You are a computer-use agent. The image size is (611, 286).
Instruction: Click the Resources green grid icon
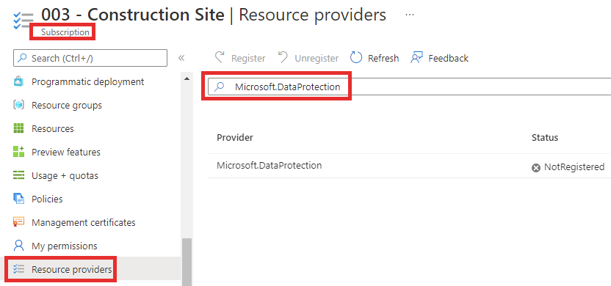(18, 128)
